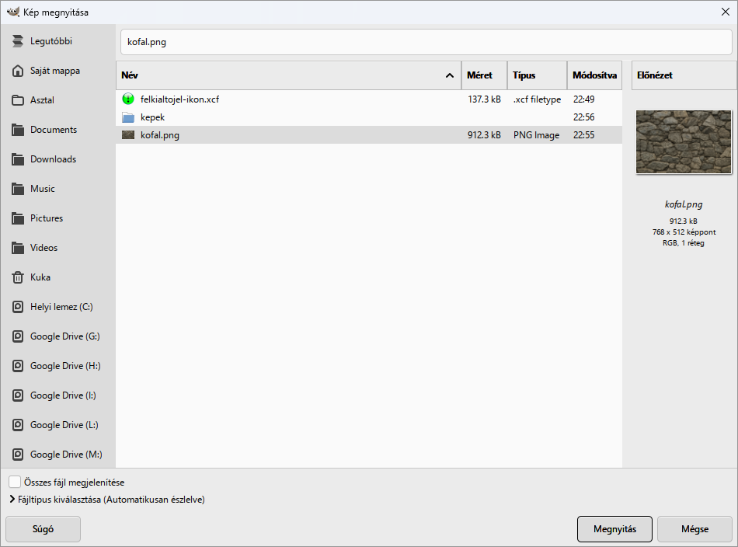Select the kepek folder icon
Image resolution: width=738 pixels, height=547 pixels.
click(x=128, y=117)
